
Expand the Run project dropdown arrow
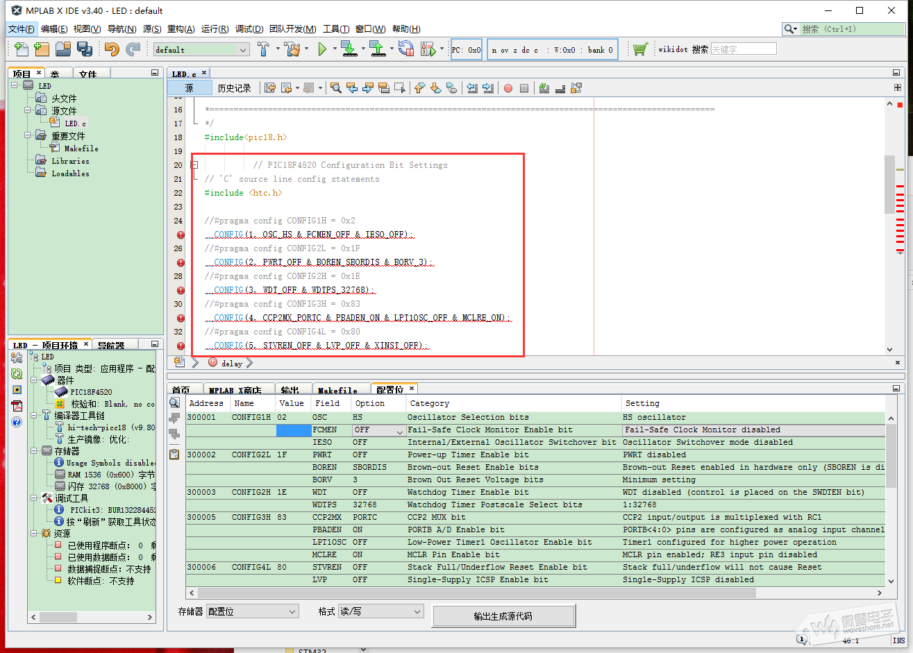pyautogui.click(x=335, y=49)
